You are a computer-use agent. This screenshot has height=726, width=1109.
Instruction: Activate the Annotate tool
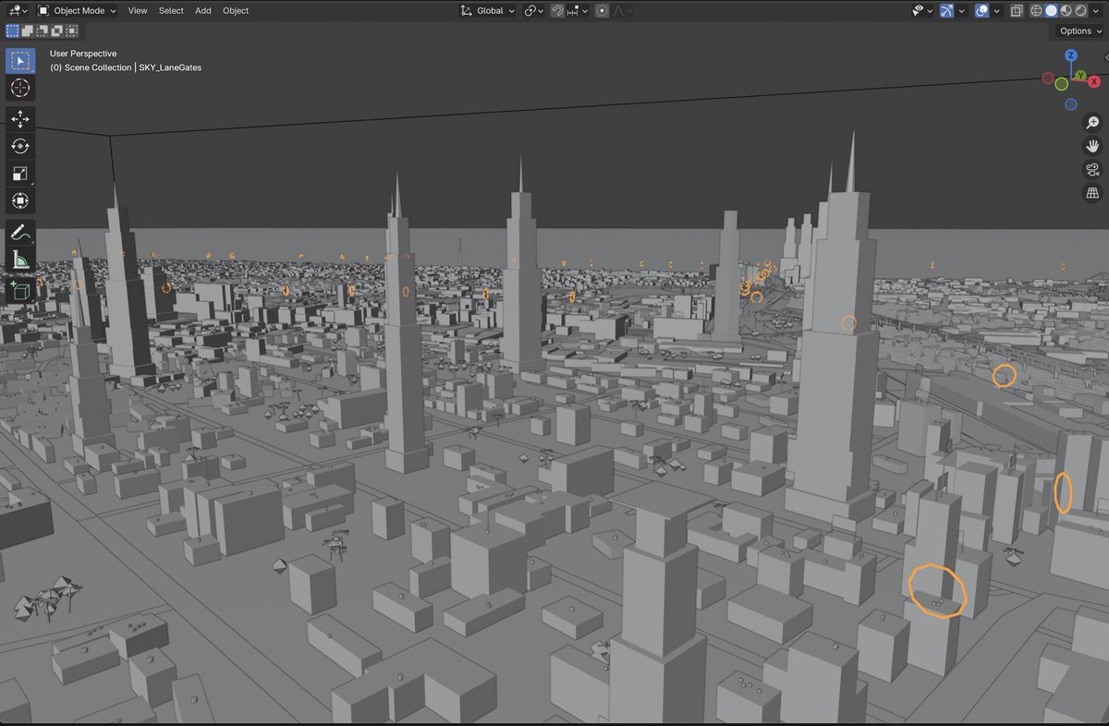tap(20, 232)
